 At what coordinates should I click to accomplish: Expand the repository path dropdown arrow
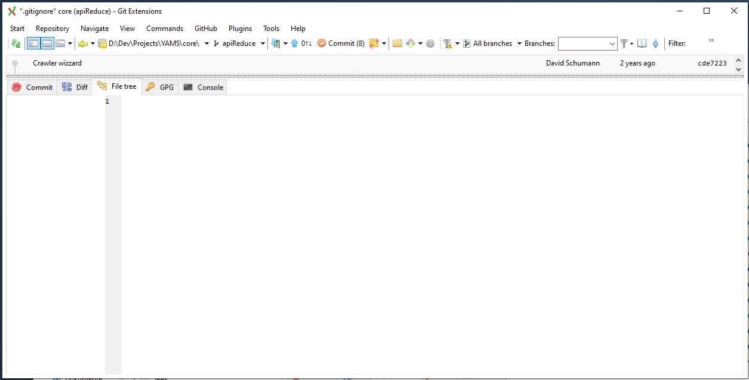pos(206,43)
